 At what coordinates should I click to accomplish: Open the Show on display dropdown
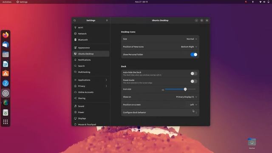[x=187, y=97]
